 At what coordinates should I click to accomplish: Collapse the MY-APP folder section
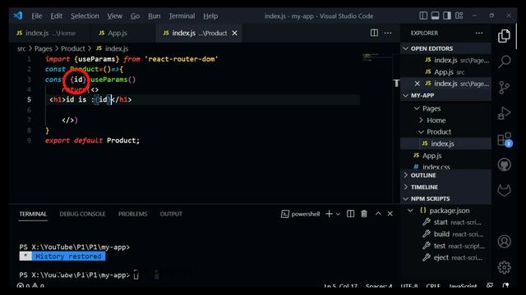click(x=445, y=95)
